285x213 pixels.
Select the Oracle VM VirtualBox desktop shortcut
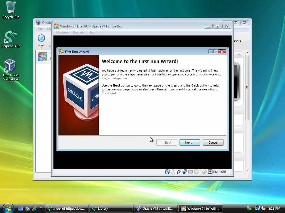pyautogui.click(x=11, y=70)
